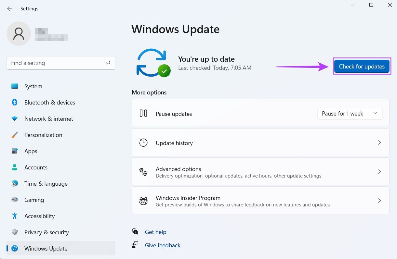Select Apps in the sidebar
The height and width of the screenshot is (259, 397).
(61, 151)
